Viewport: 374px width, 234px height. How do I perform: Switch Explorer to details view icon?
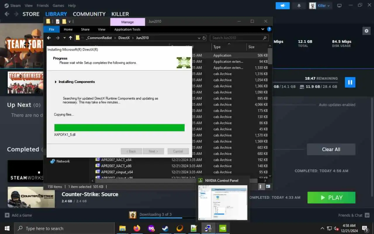coord(262,187)
